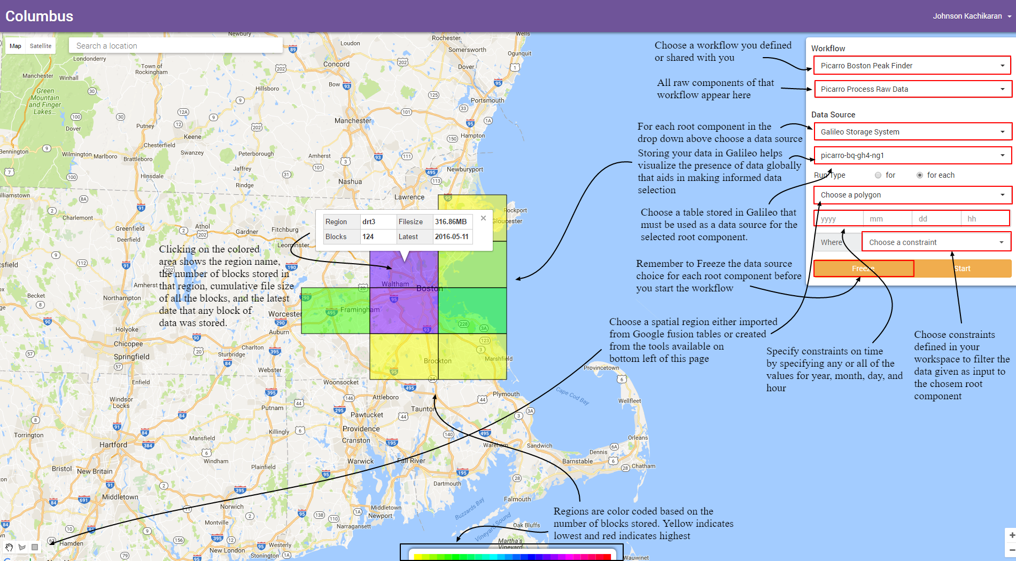Click the yellow Marshfield region on the map
Image resolution: width=1016 pixels, height=561 pixels.
click(x=472, y=357)
